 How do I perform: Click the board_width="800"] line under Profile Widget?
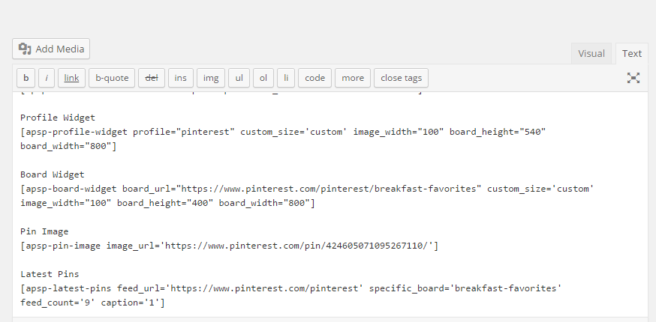68,146
